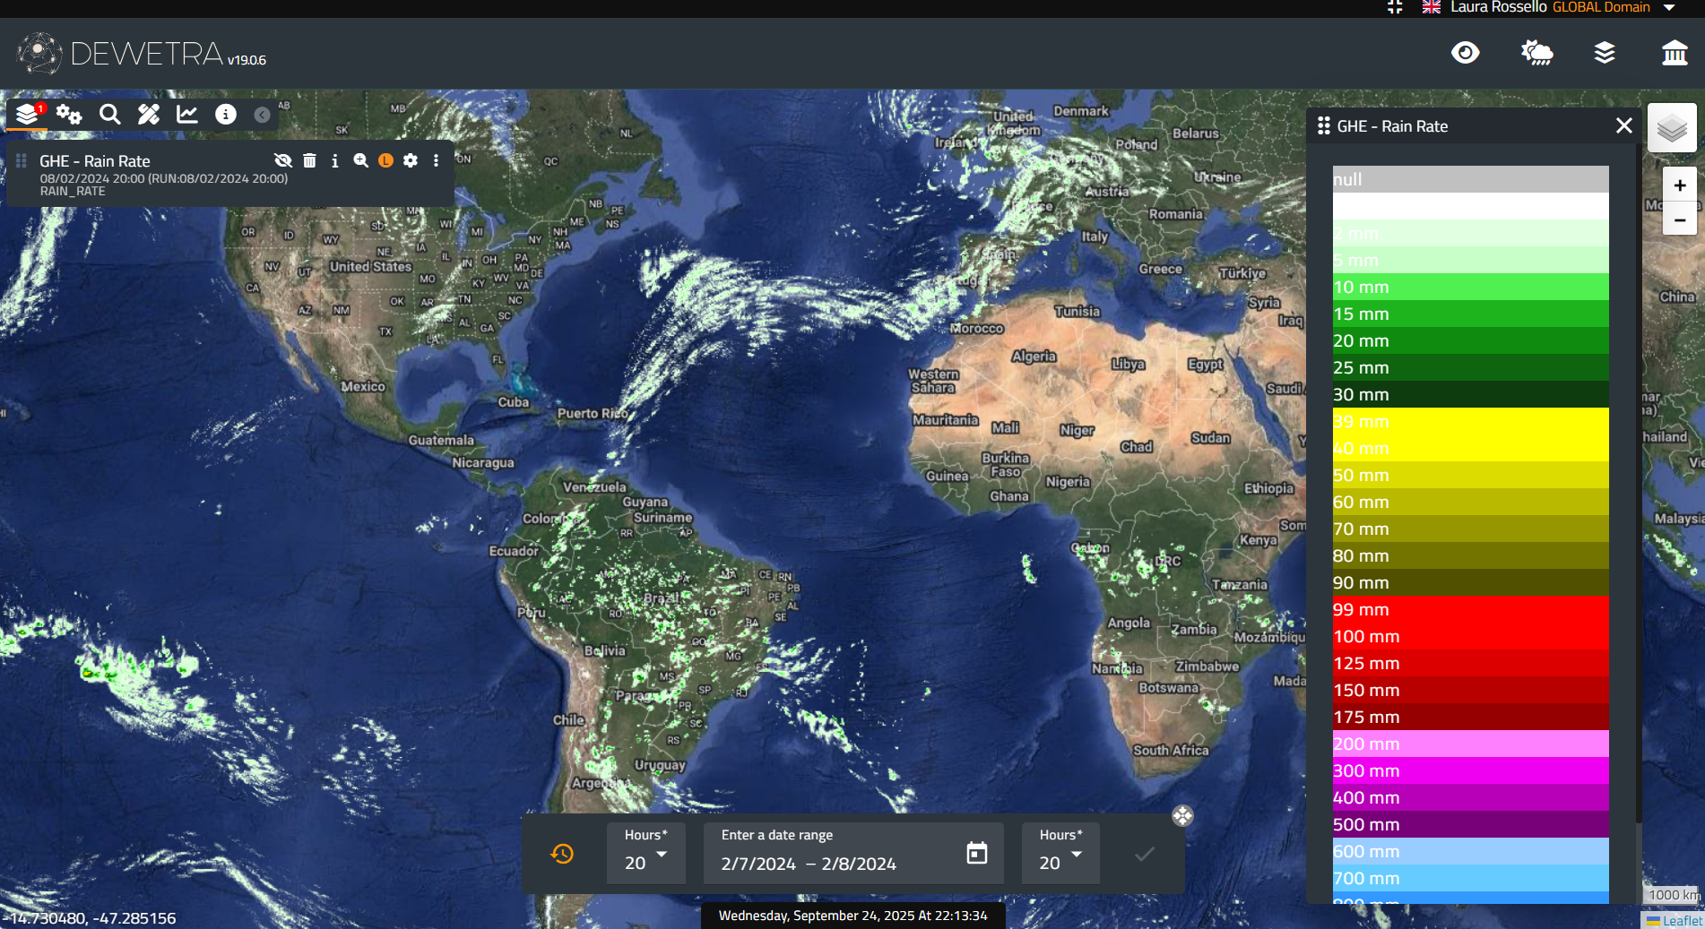
Task: Open the Leaflet attribution link
Action: (x=1682, y=920)
